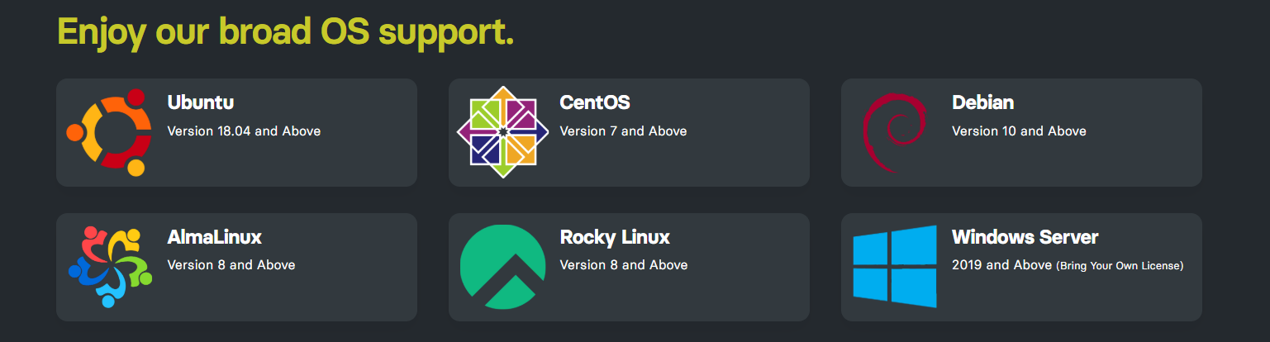This screenshot has width=1270, height=342.
Task: Click the "Enjoy our broad OS support." heading
Action: pos(286,31)
